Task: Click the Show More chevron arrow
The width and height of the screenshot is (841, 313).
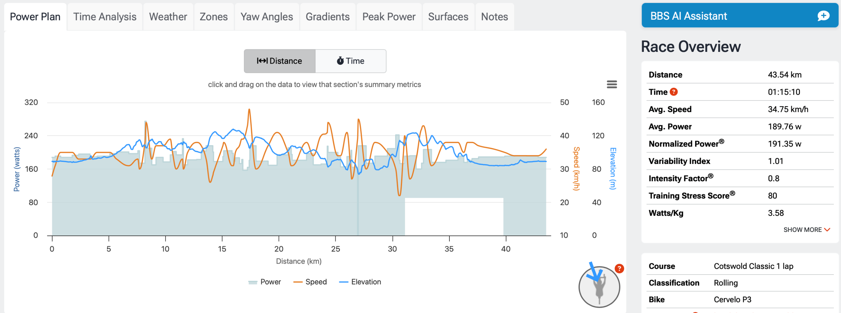Action: [827, 230]
